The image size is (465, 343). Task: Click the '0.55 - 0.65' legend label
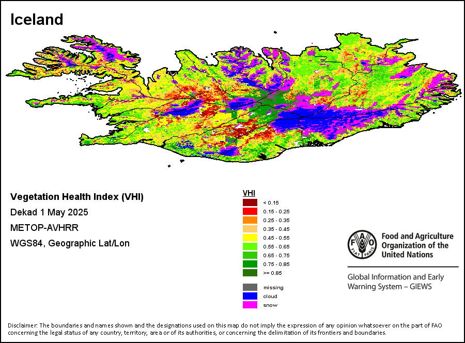276,246
